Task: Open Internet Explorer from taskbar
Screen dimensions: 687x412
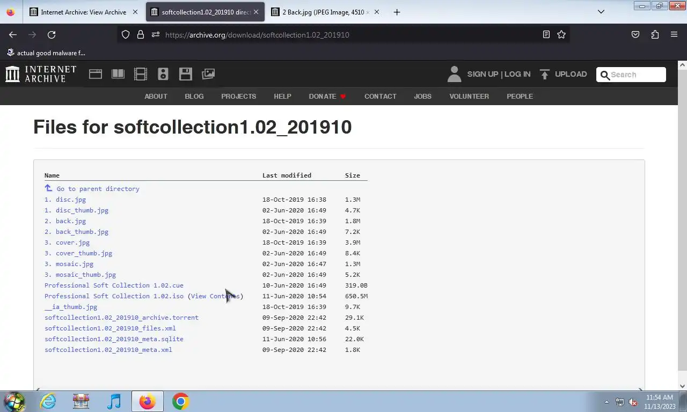Action: (48, 401)
